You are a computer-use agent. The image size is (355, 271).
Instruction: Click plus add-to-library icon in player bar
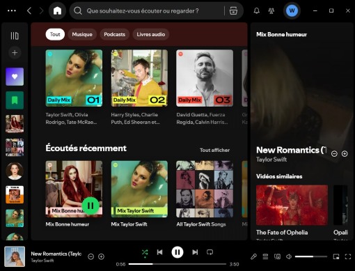click(101, 256)
